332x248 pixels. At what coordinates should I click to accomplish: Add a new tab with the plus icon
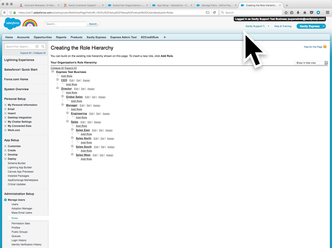pos(165,37)
